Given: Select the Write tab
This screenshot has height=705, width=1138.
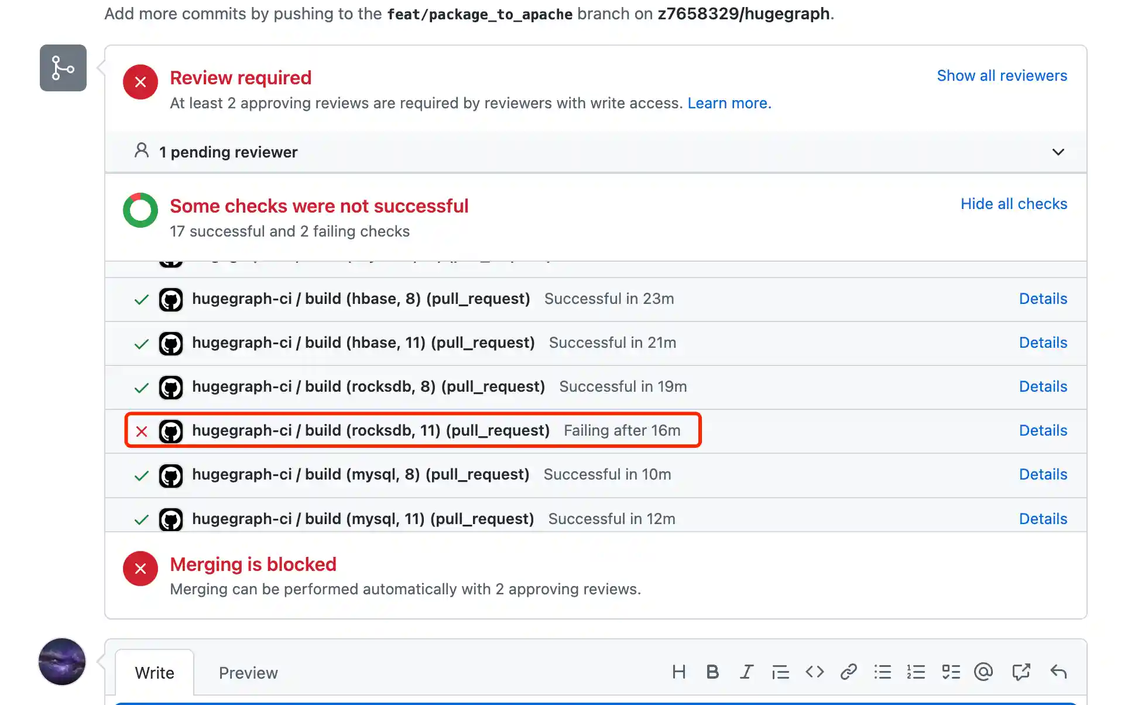Looking at the screenshot, I should pos(155,673).
